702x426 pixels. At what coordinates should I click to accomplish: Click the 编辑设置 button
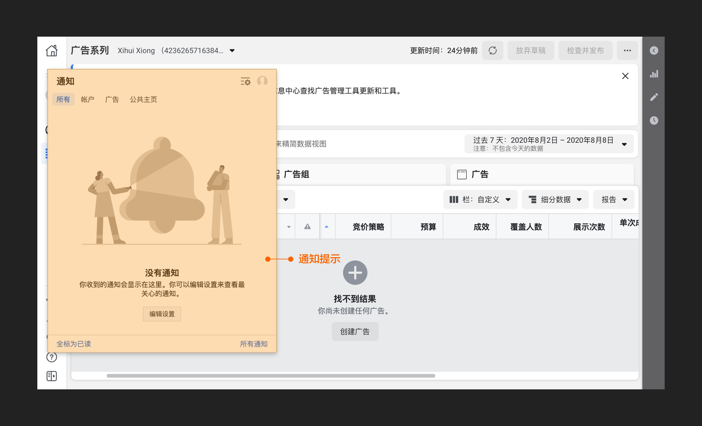[x=162, y=314]
